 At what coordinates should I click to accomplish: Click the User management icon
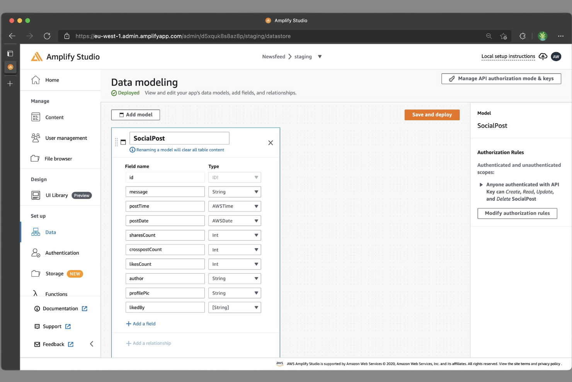coord(35,138)
